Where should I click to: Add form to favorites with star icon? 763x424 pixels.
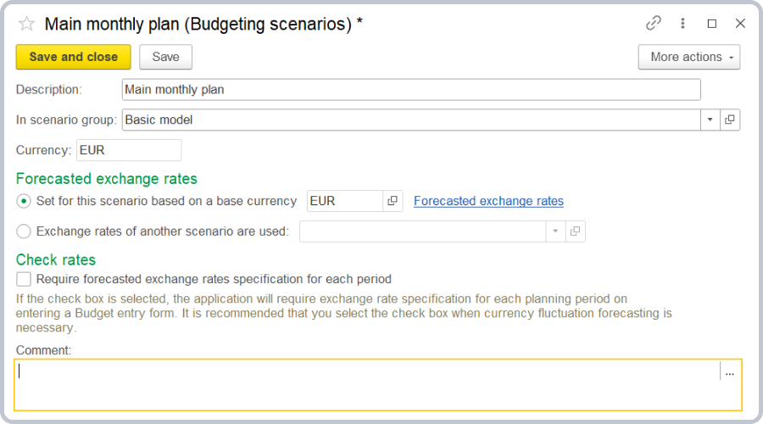(x=26, y=24)
